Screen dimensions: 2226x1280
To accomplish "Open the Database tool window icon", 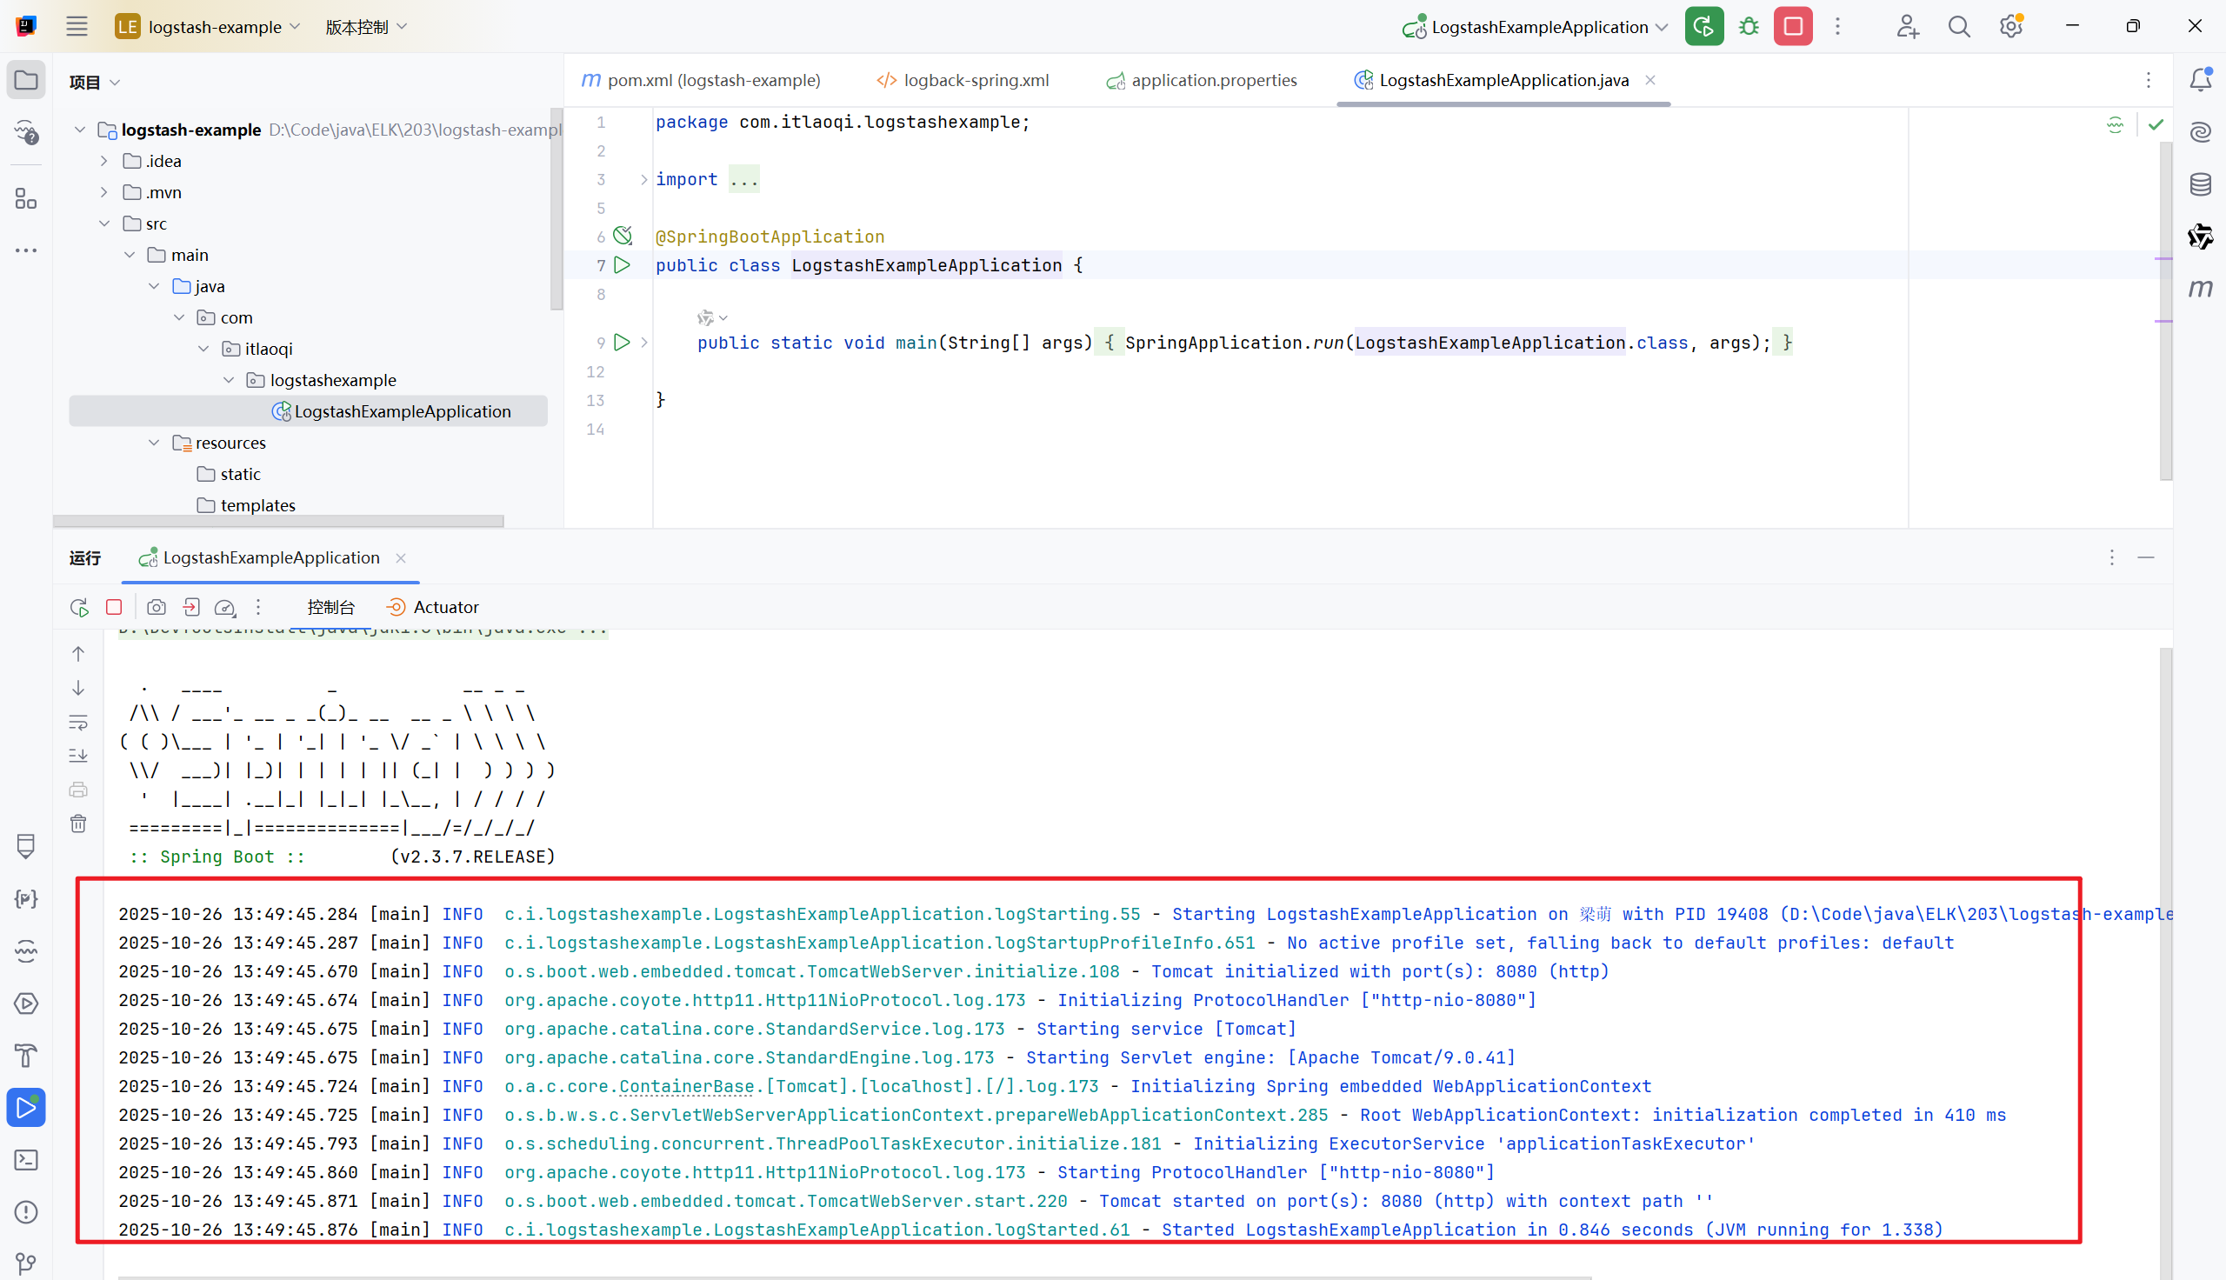I will point(2200,184).
